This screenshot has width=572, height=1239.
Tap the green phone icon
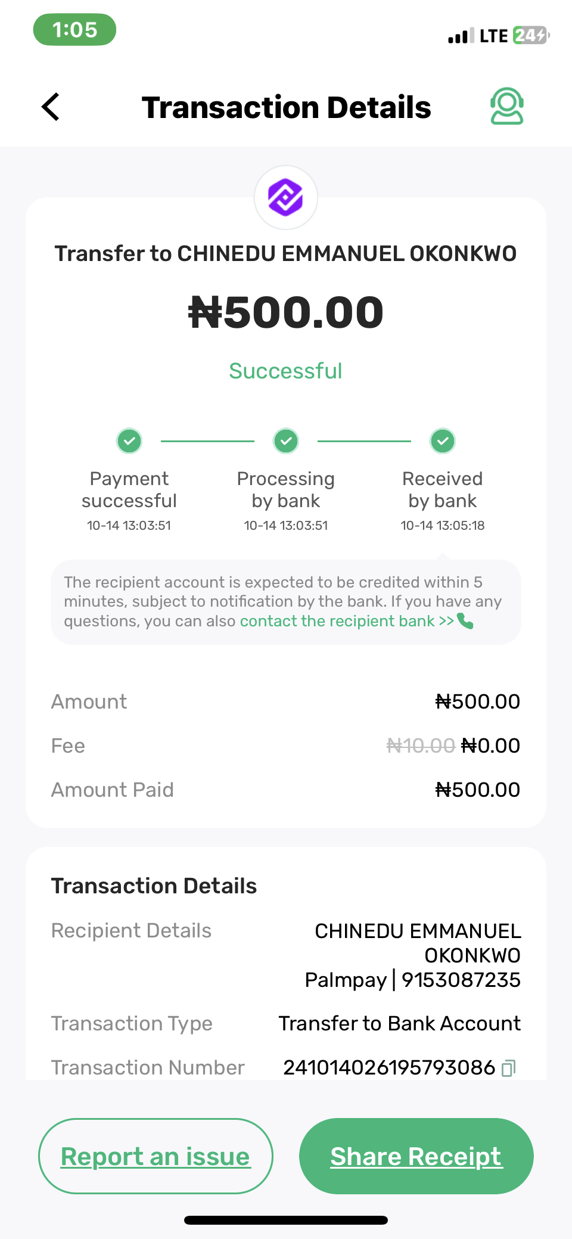point(465,621)
